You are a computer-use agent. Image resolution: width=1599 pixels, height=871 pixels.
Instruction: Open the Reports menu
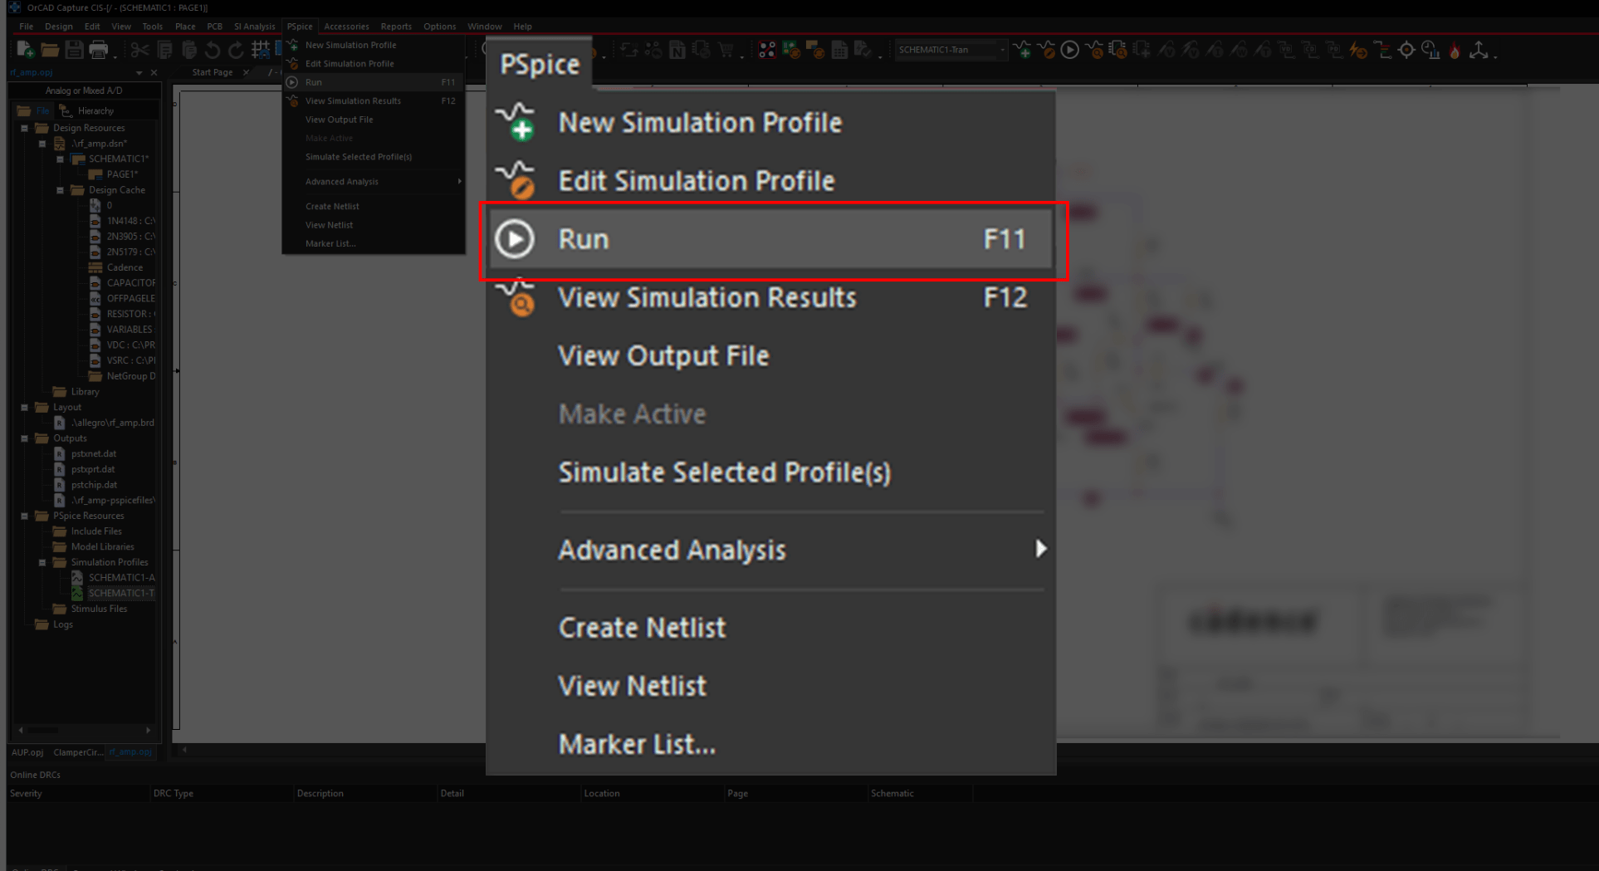click(396, 27)
